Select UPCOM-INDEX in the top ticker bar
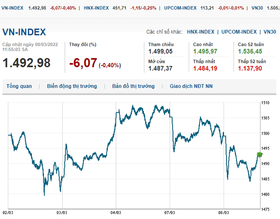Viewport: 280px width, 219px height. [180, 8]
